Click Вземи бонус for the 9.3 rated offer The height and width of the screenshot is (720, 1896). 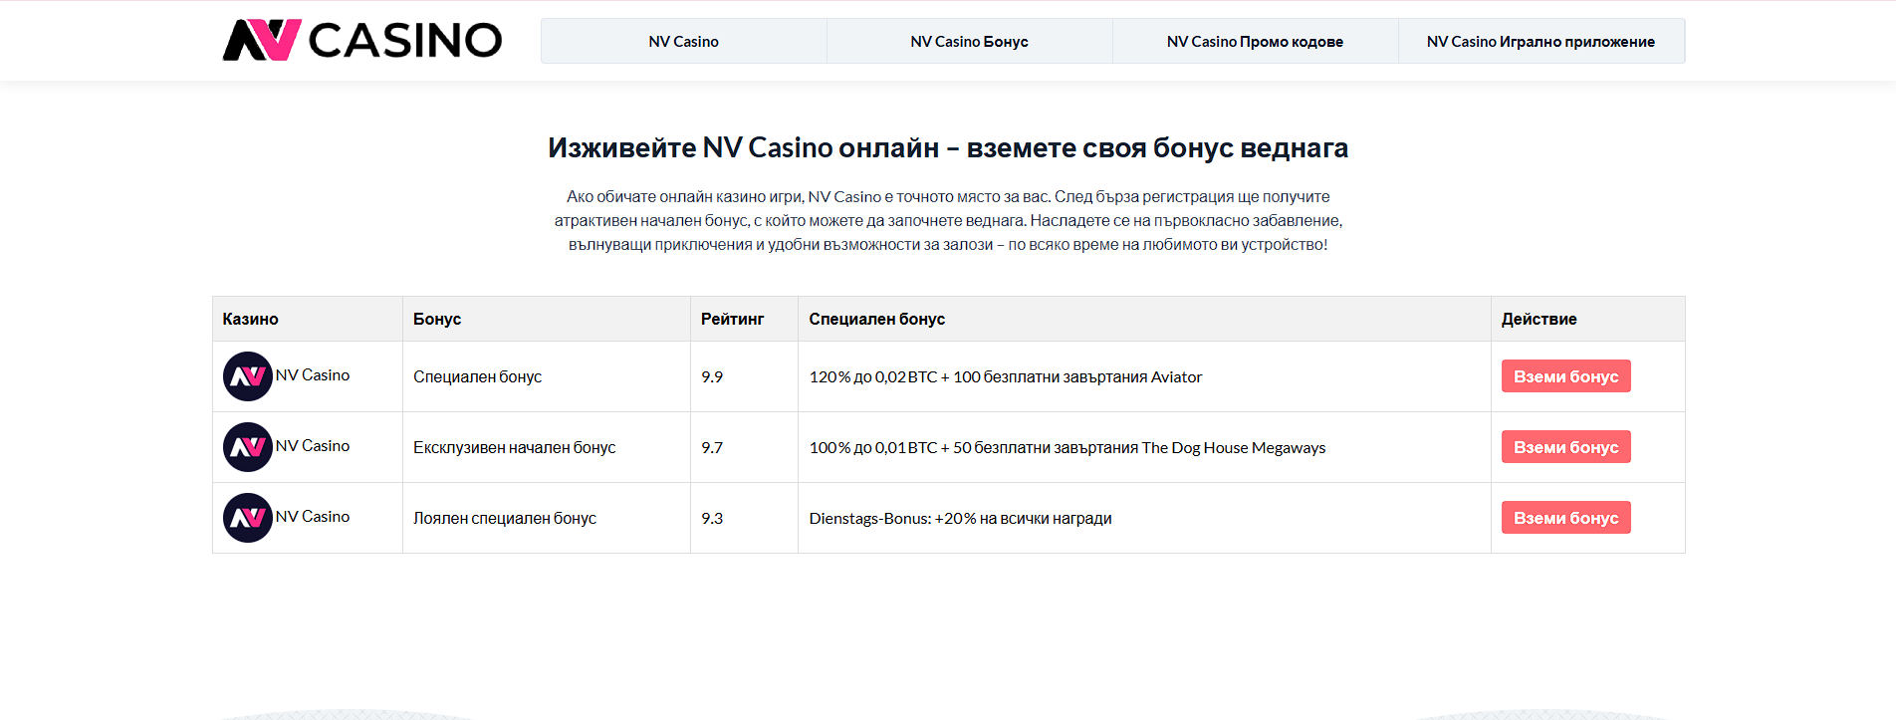coord(1565,518)
